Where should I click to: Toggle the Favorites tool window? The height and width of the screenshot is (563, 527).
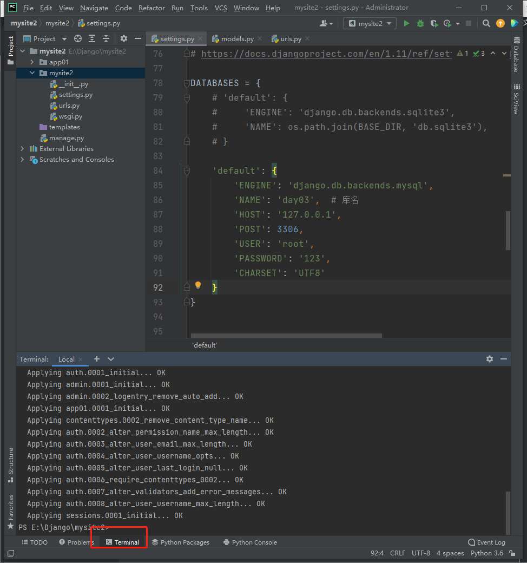11,512
